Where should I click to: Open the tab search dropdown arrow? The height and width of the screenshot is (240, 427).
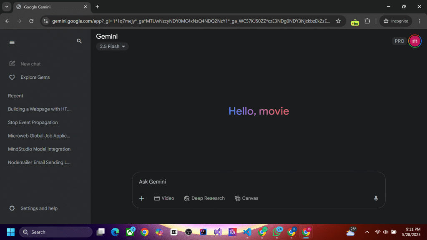point(7,7)
